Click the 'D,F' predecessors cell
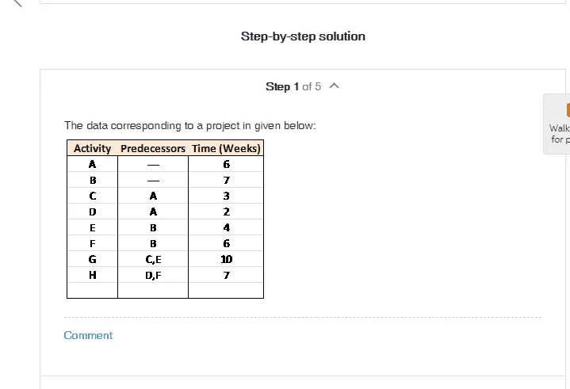Viewport: 570px width, 389px height. [x=153, y=275]
